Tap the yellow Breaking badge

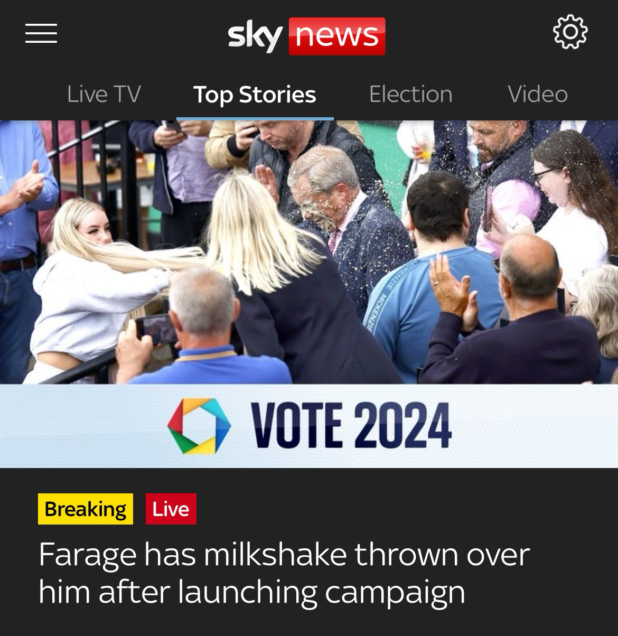[86, 509]
